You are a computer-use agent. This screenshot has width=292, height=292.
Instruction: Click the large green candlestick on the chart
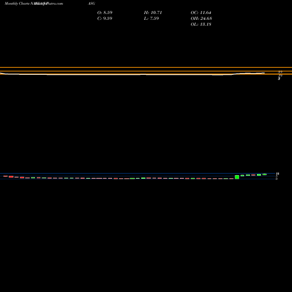click(x=237, y=177)
